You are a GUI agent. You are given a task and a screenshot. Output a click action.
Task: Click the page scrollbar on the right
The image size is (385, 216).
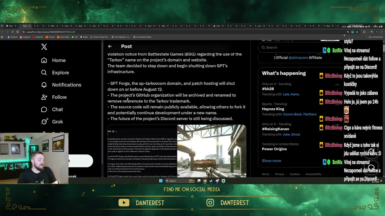[x=384, y=48]
